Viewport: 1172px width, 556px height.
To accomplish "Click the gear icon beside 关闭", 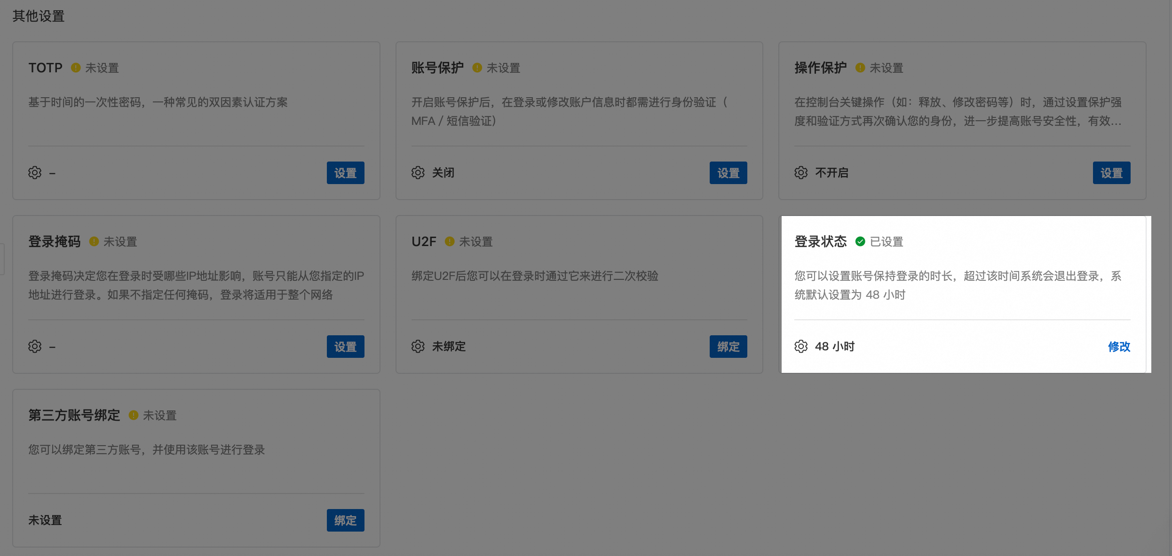I will pyautogui.click(x=418, y=173).
